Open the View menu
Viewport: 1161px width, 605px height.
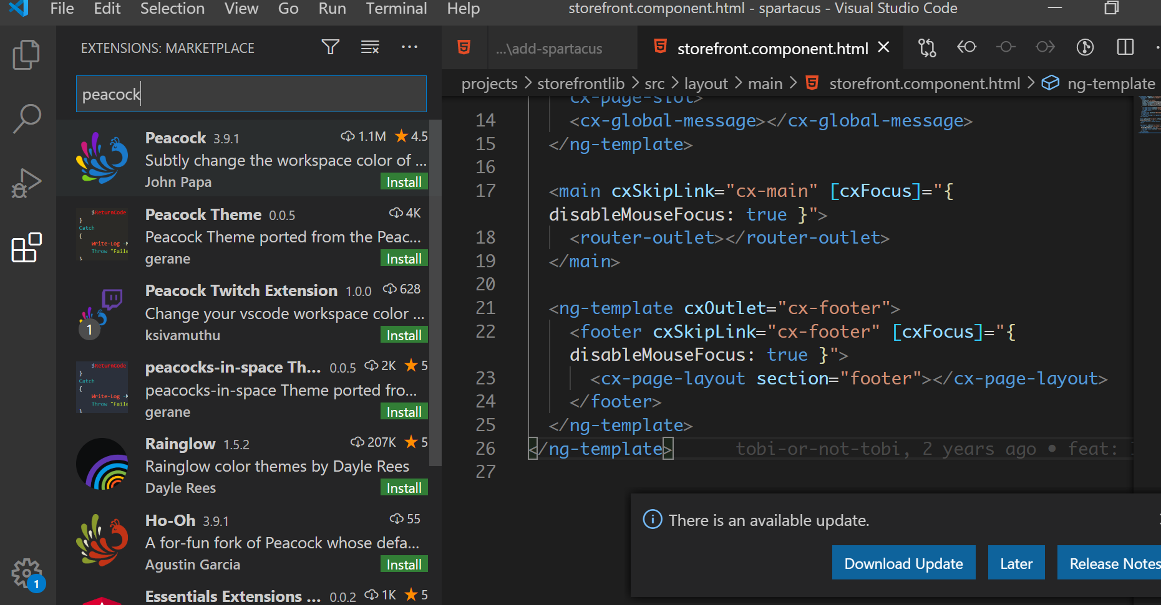pyautogui.click(x=241, y=9)
